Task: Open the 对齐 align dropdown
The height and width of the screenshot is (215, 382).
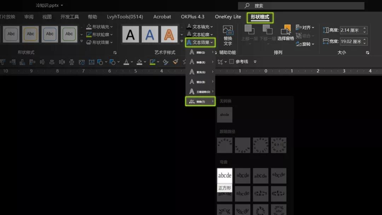Action: point(305,27)
